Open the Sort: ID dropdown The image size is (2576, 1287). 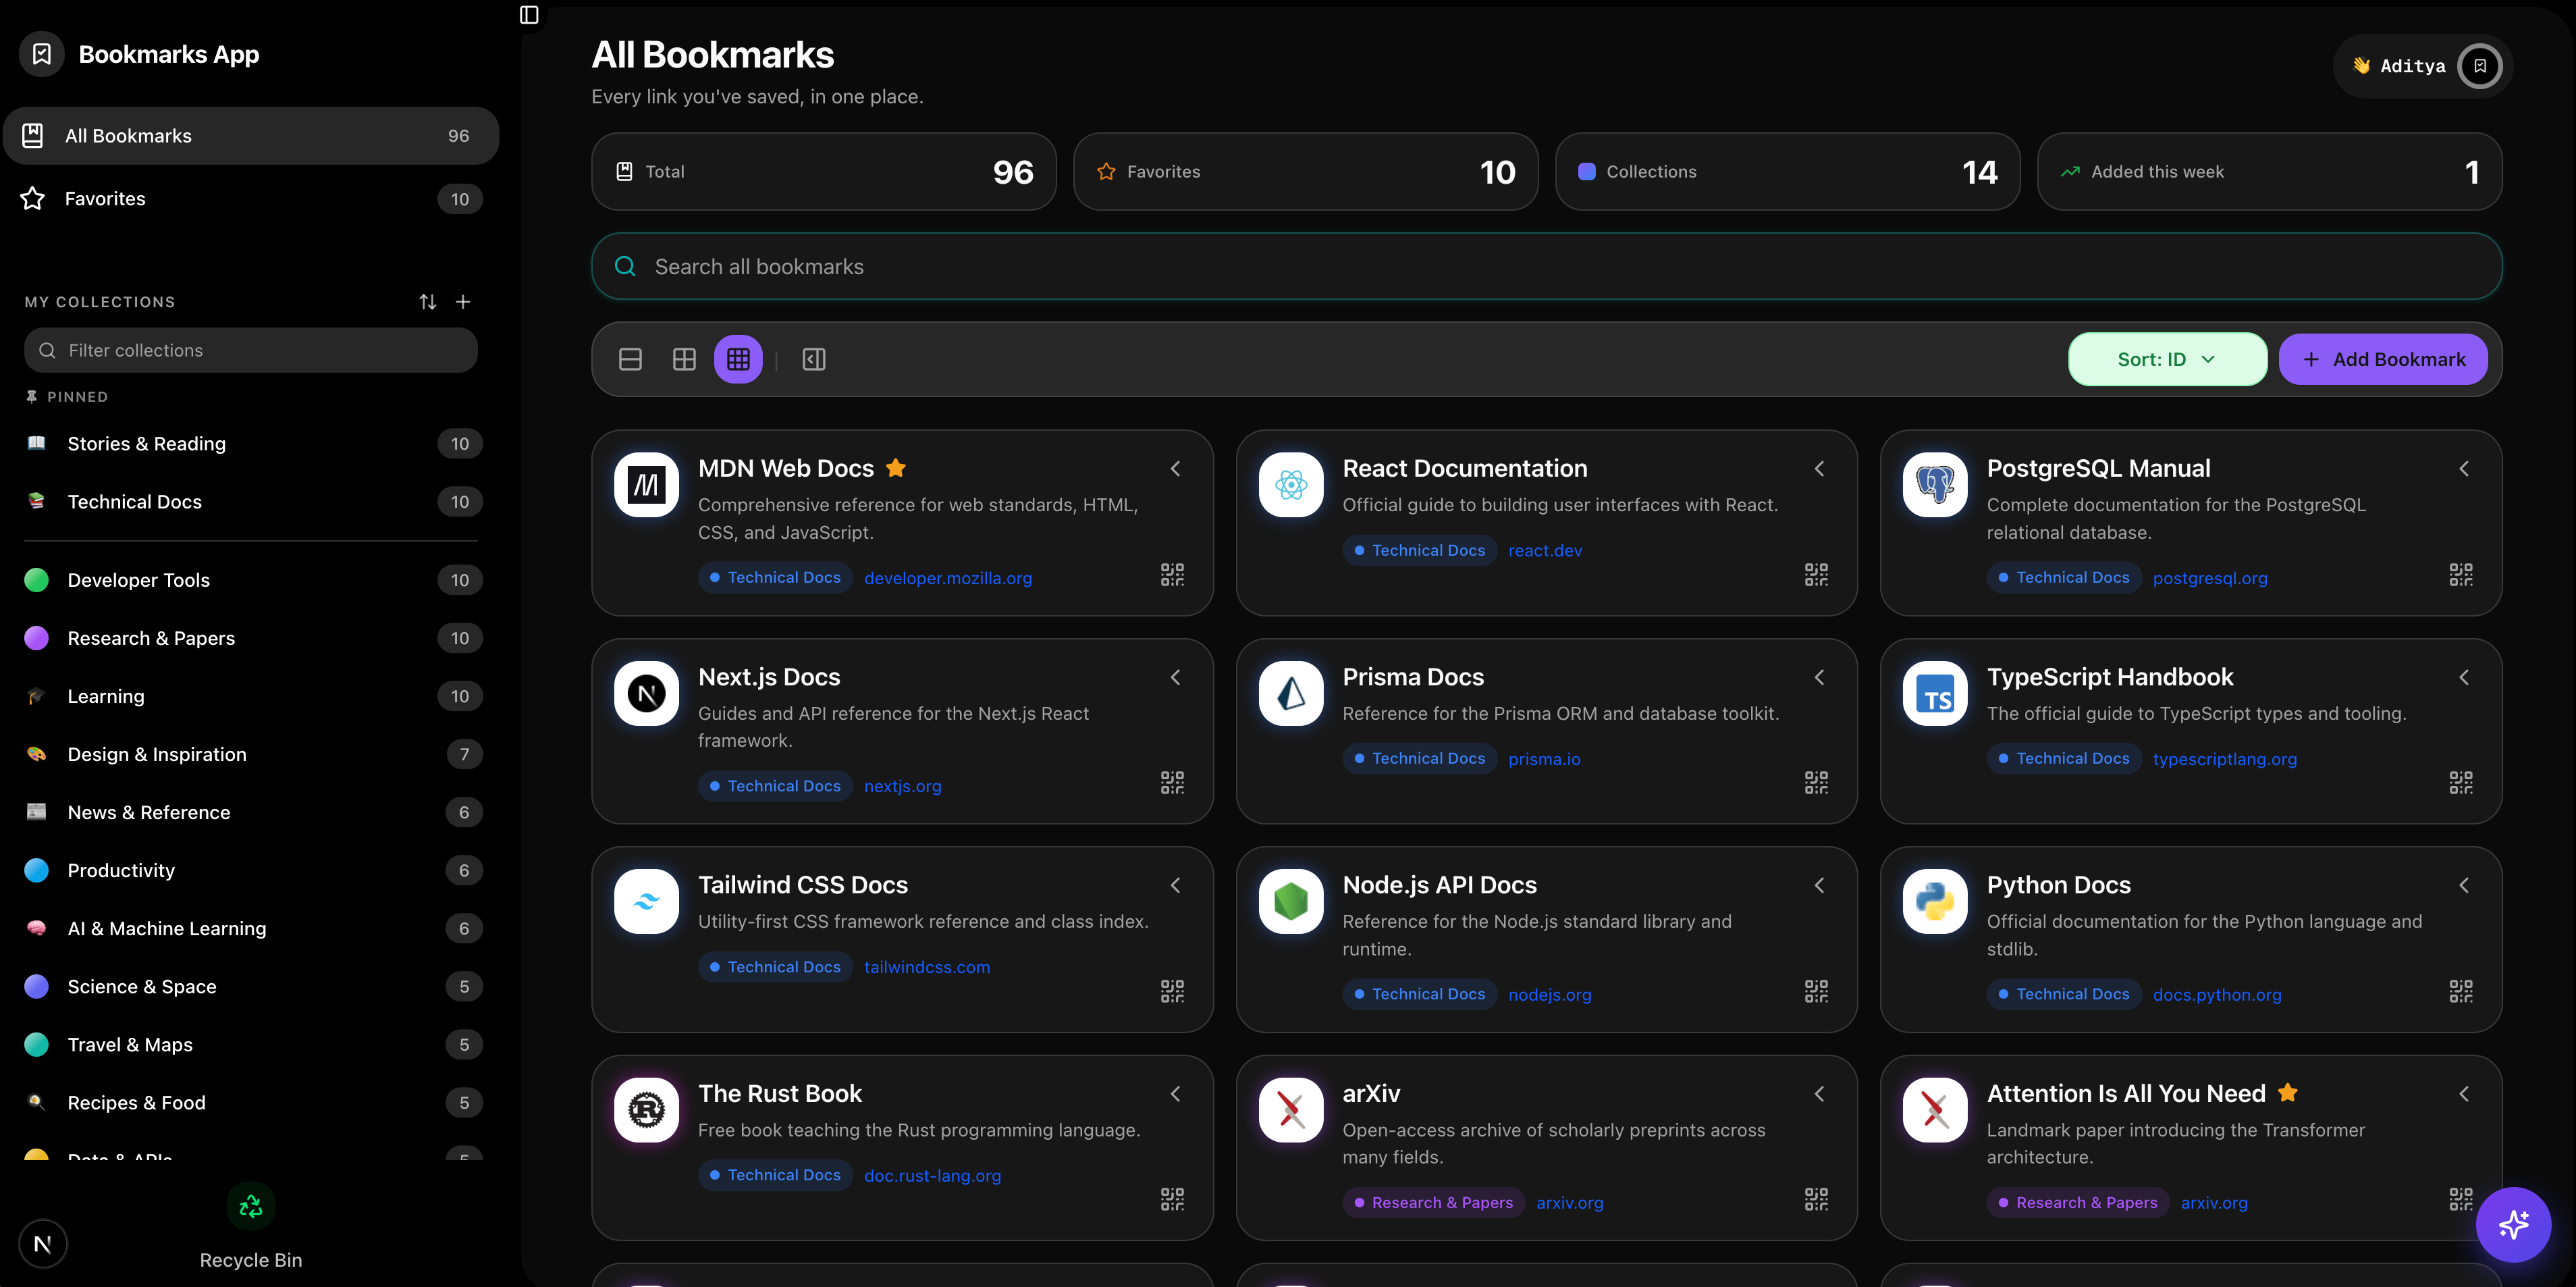point(2167,359)
